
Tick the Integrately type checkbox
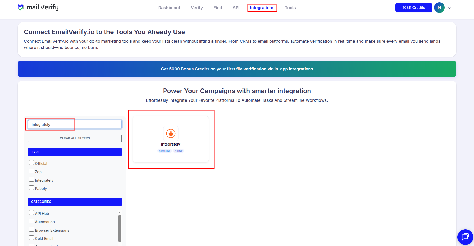coord(31,180)
